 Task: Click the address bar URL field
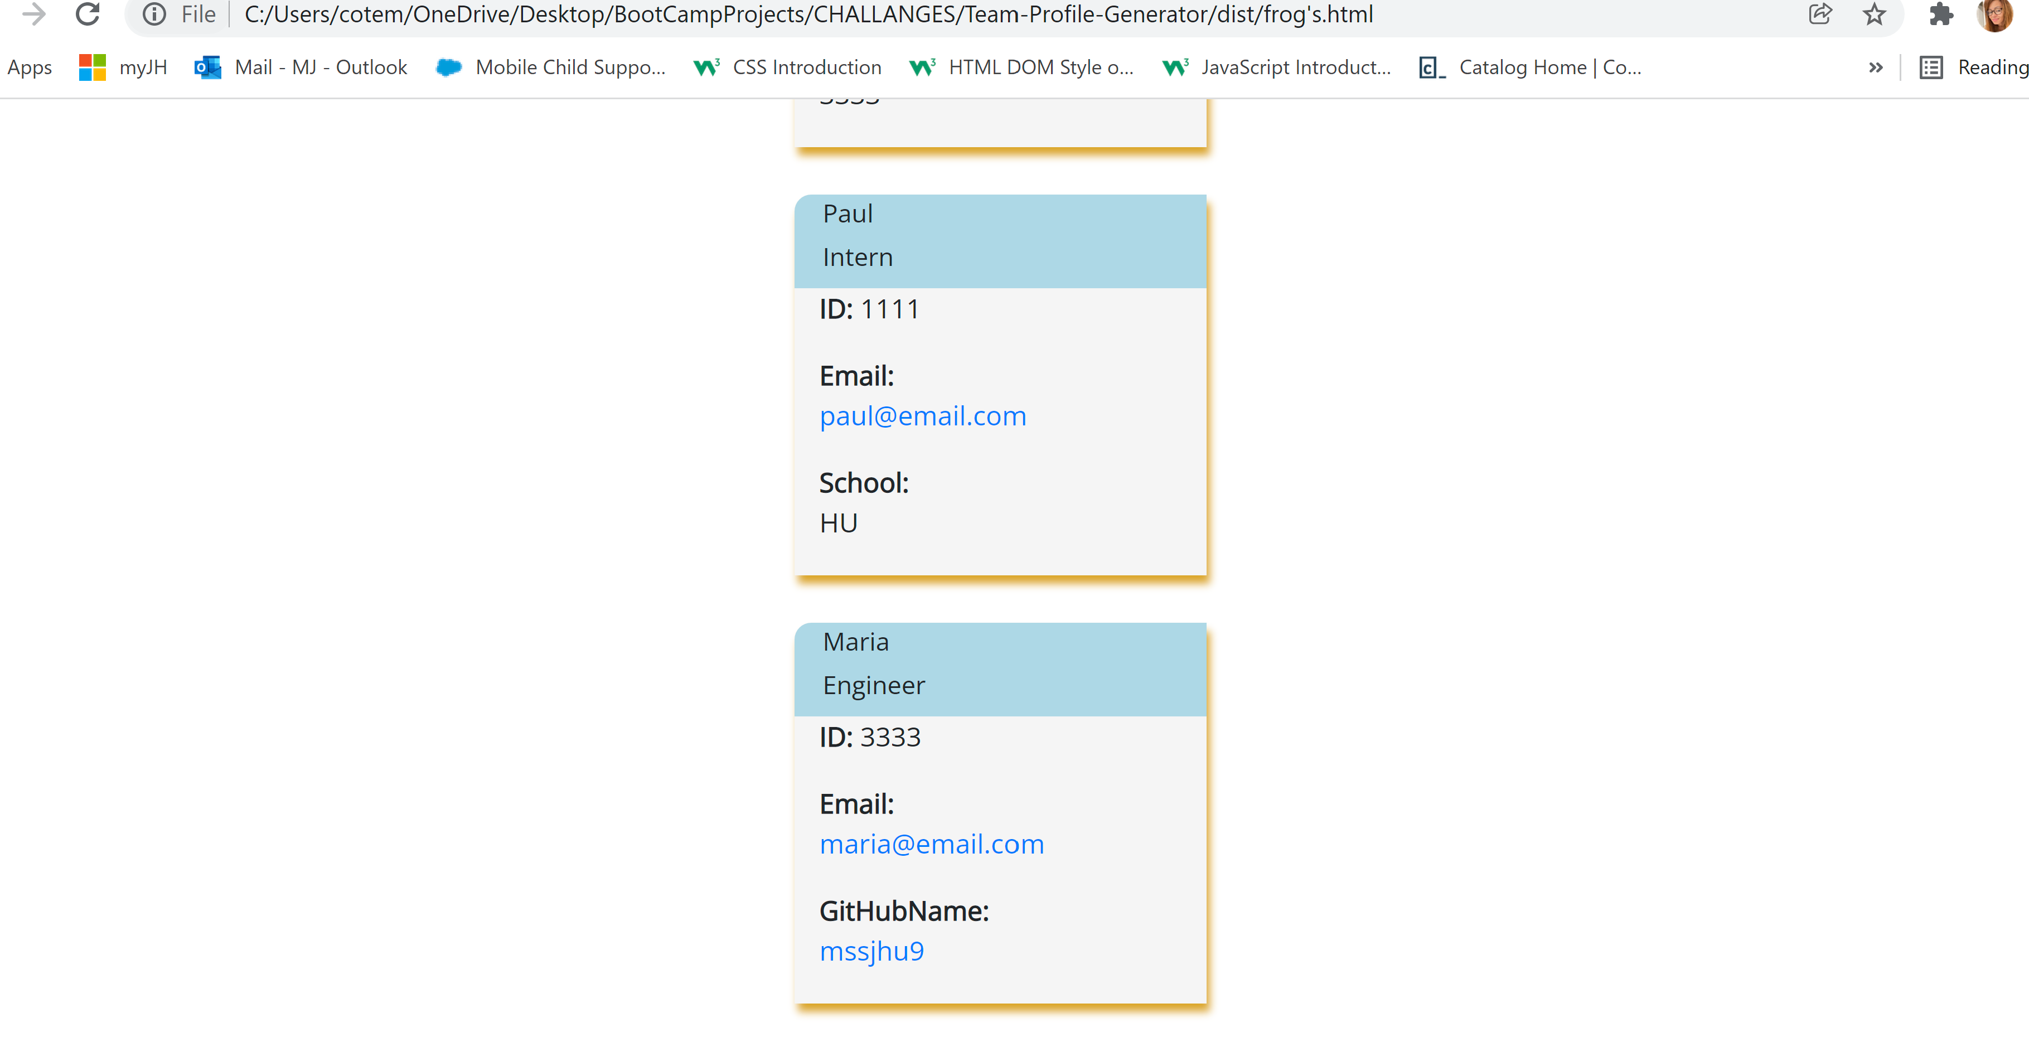pos(808,14)
